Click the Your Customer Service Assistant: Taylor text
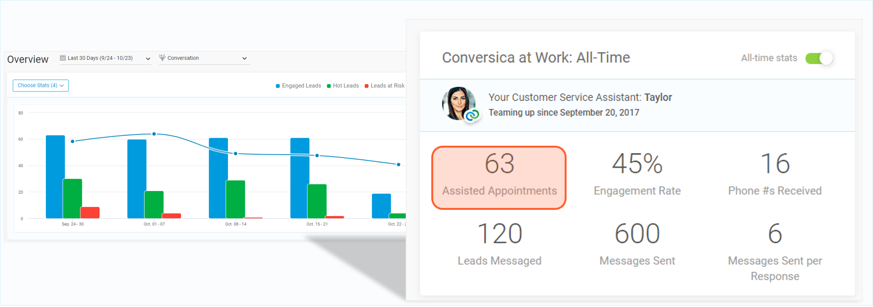Image resolution: width=873 pixels, height=307 pixels. (580, 97)
